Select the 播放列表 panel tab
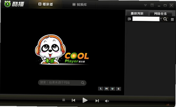The width and height of the screenshot is (176, 107). [137, 13]
